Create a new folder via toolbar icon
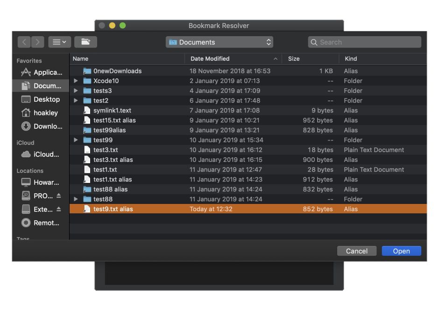 click(x=85, y=42)
